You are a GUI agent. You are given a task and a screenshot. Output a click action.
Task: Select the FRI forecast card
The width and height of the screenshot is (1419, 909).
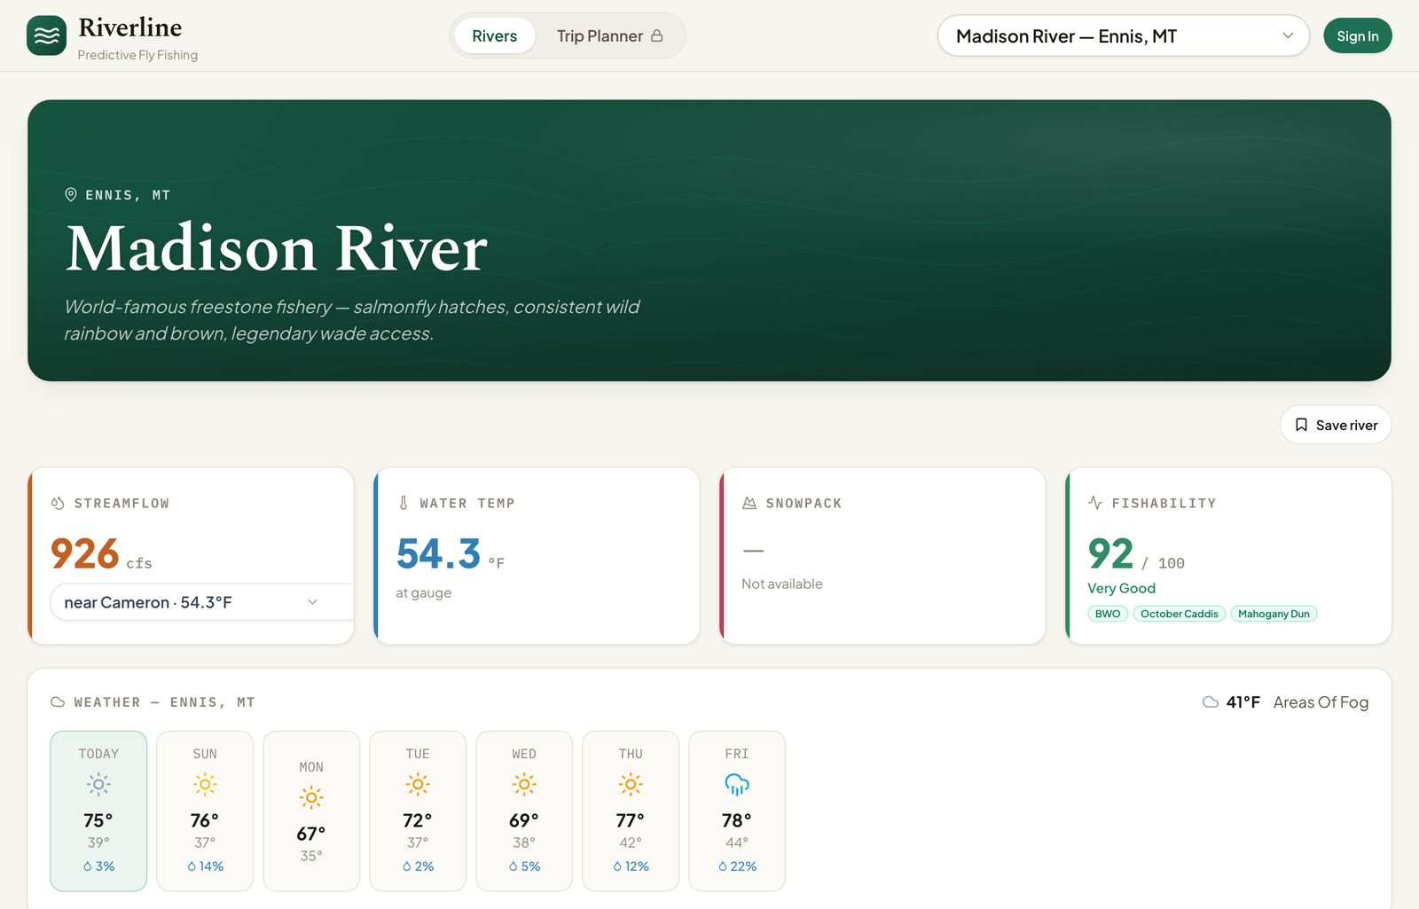(737, 811)
